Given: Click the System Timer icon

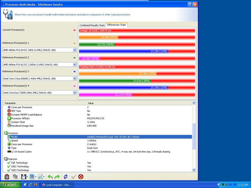Looking at the screenshot, I should tap(9, 122).
